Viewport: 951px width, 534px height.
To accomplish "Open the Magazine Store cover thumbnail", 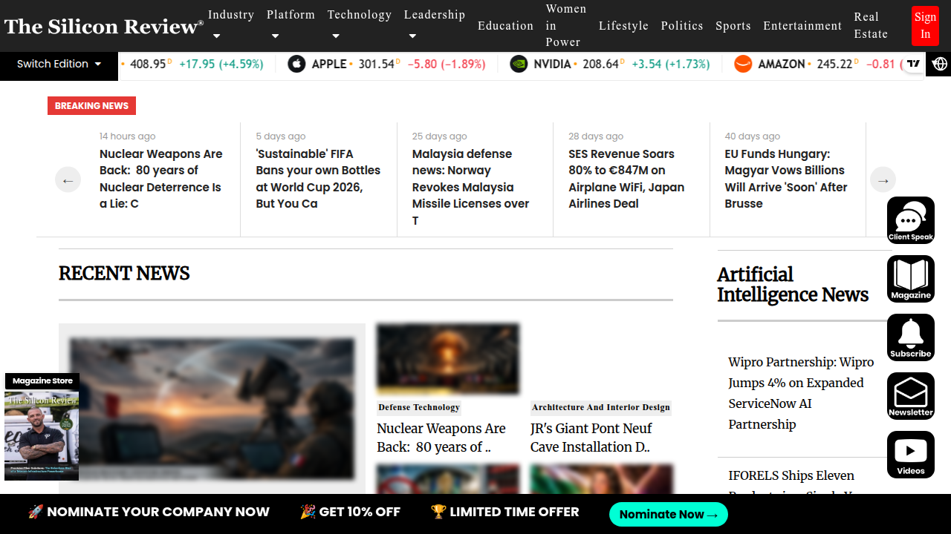I will [42, 435].
